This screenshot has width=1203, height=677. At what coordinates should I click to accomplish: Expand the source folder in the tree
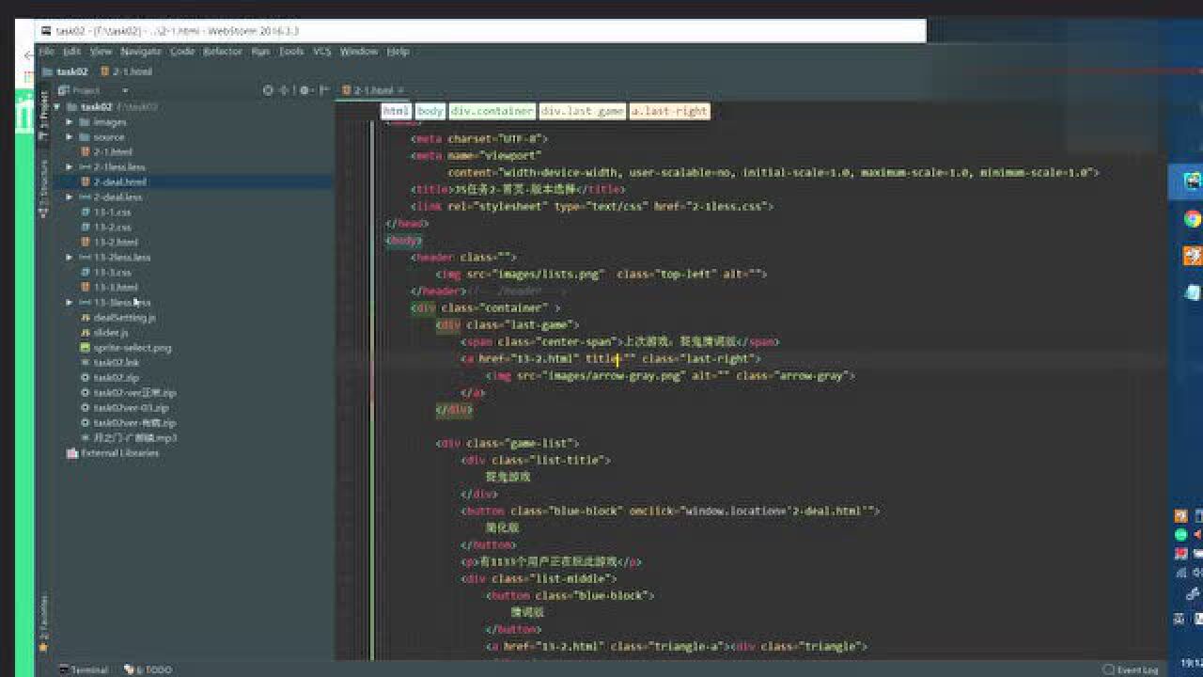(x=70, y=137)
